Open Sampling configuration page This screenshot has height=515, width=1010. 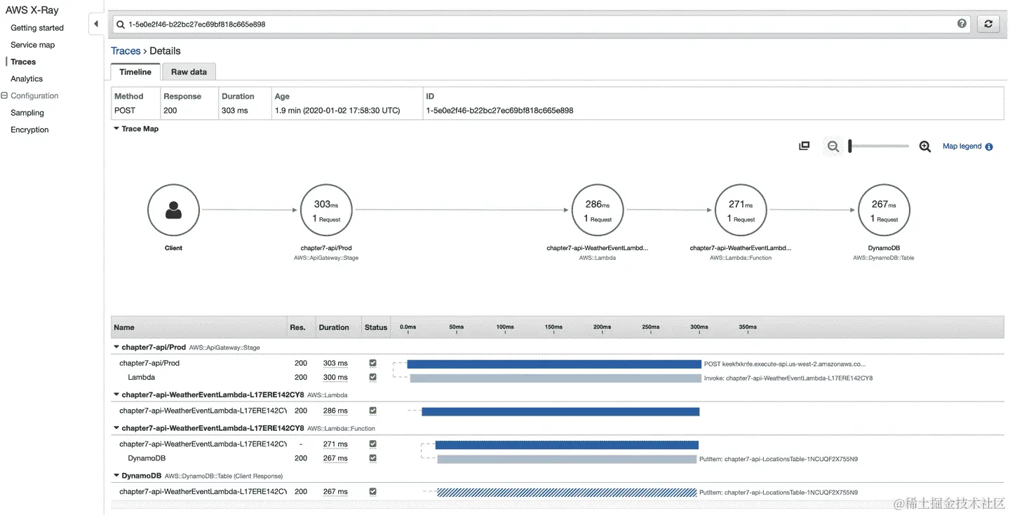tap(27, 113)
